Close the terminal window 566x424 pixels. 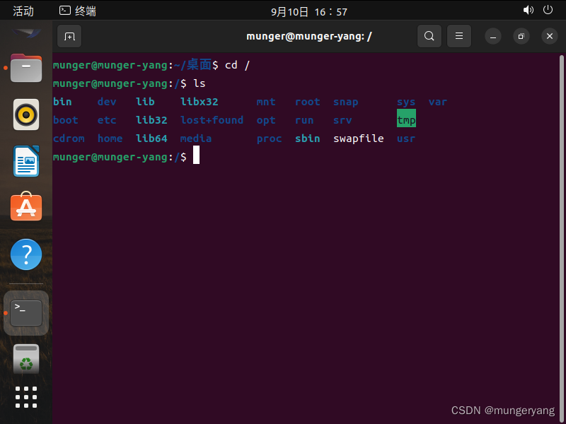click(x=550, y=37)
